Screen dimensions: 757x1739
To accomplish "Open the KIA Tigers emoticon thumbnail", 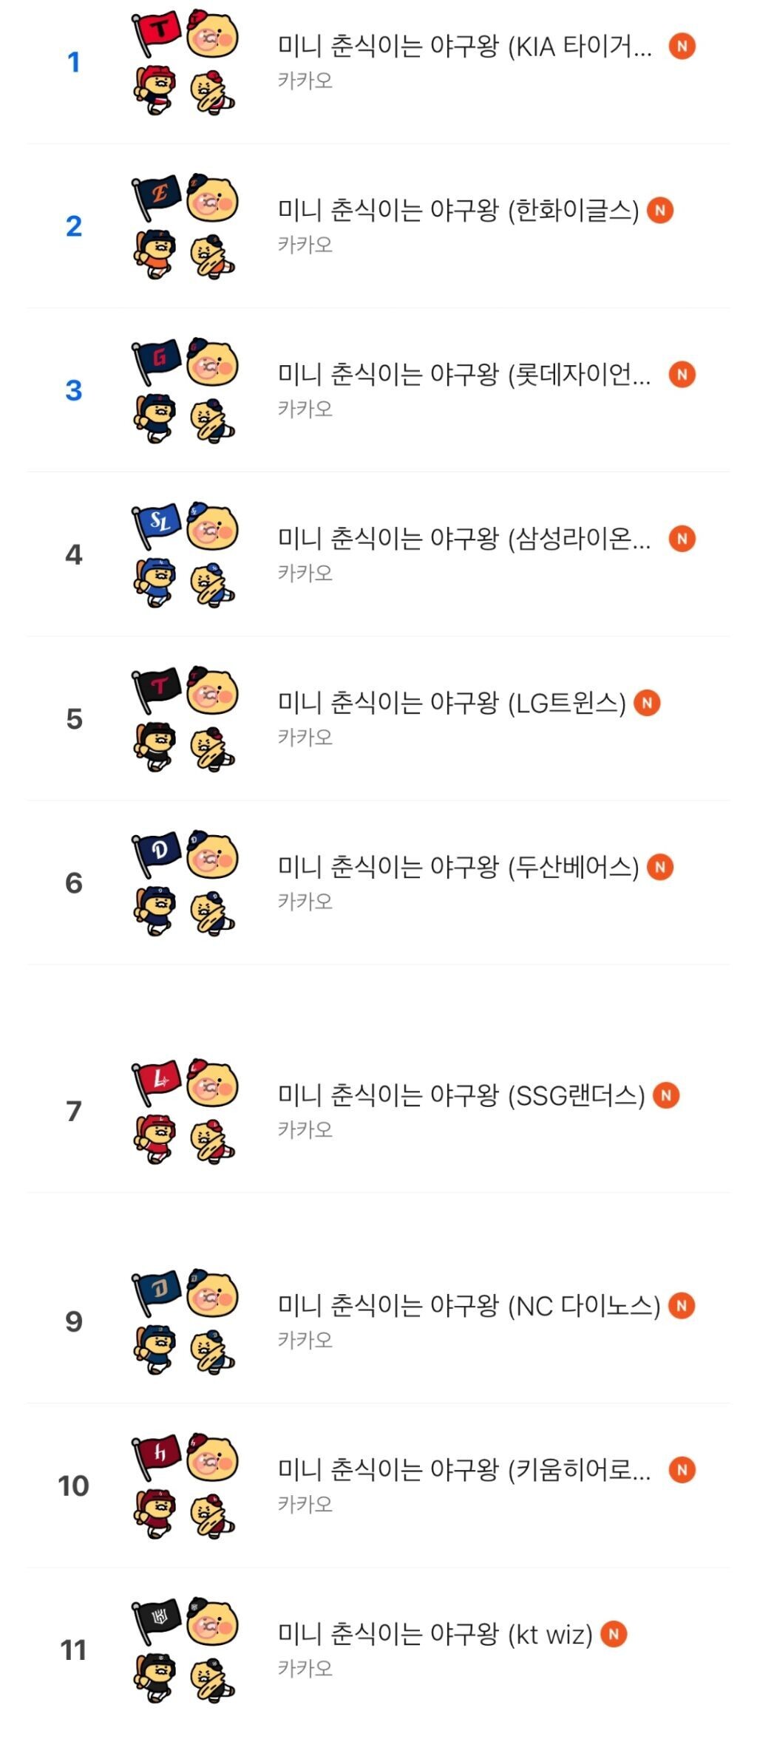I will 185,62.
